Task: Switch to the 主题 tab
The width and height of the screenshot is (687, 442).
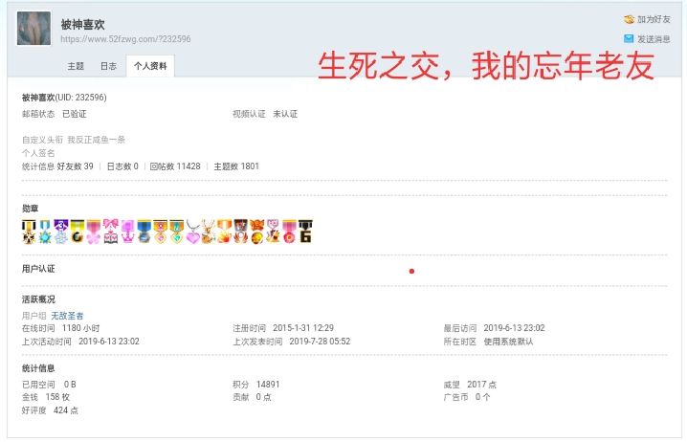Action: tap(76, 66)
